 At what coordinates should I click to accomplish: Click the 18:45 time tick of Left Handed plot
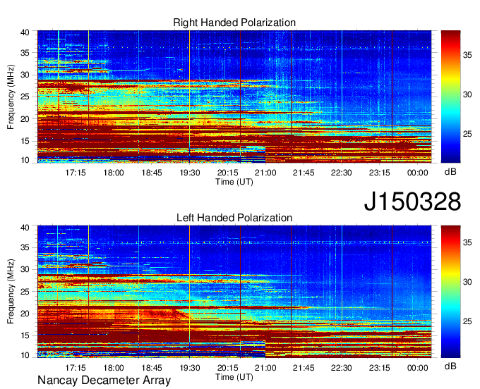pyautogui.click(x=151, y=368)
